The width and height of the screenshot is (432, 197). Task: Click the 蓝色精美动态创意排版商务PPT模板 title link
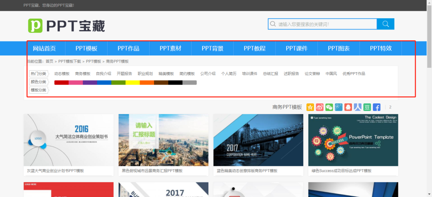click(x=247, y=171)
